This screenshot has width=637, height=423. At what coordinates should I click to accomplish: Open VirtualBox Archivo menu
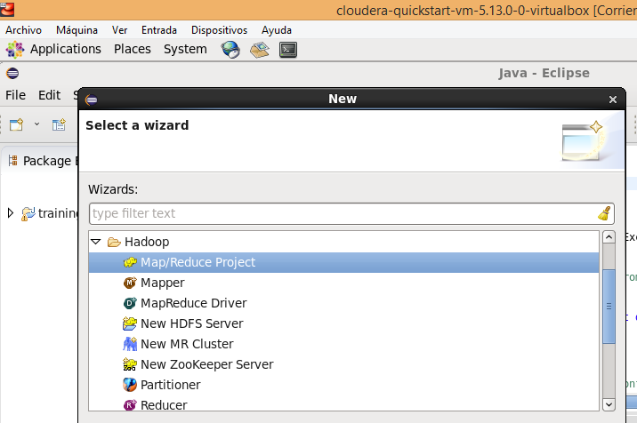[x=23, y=30]
